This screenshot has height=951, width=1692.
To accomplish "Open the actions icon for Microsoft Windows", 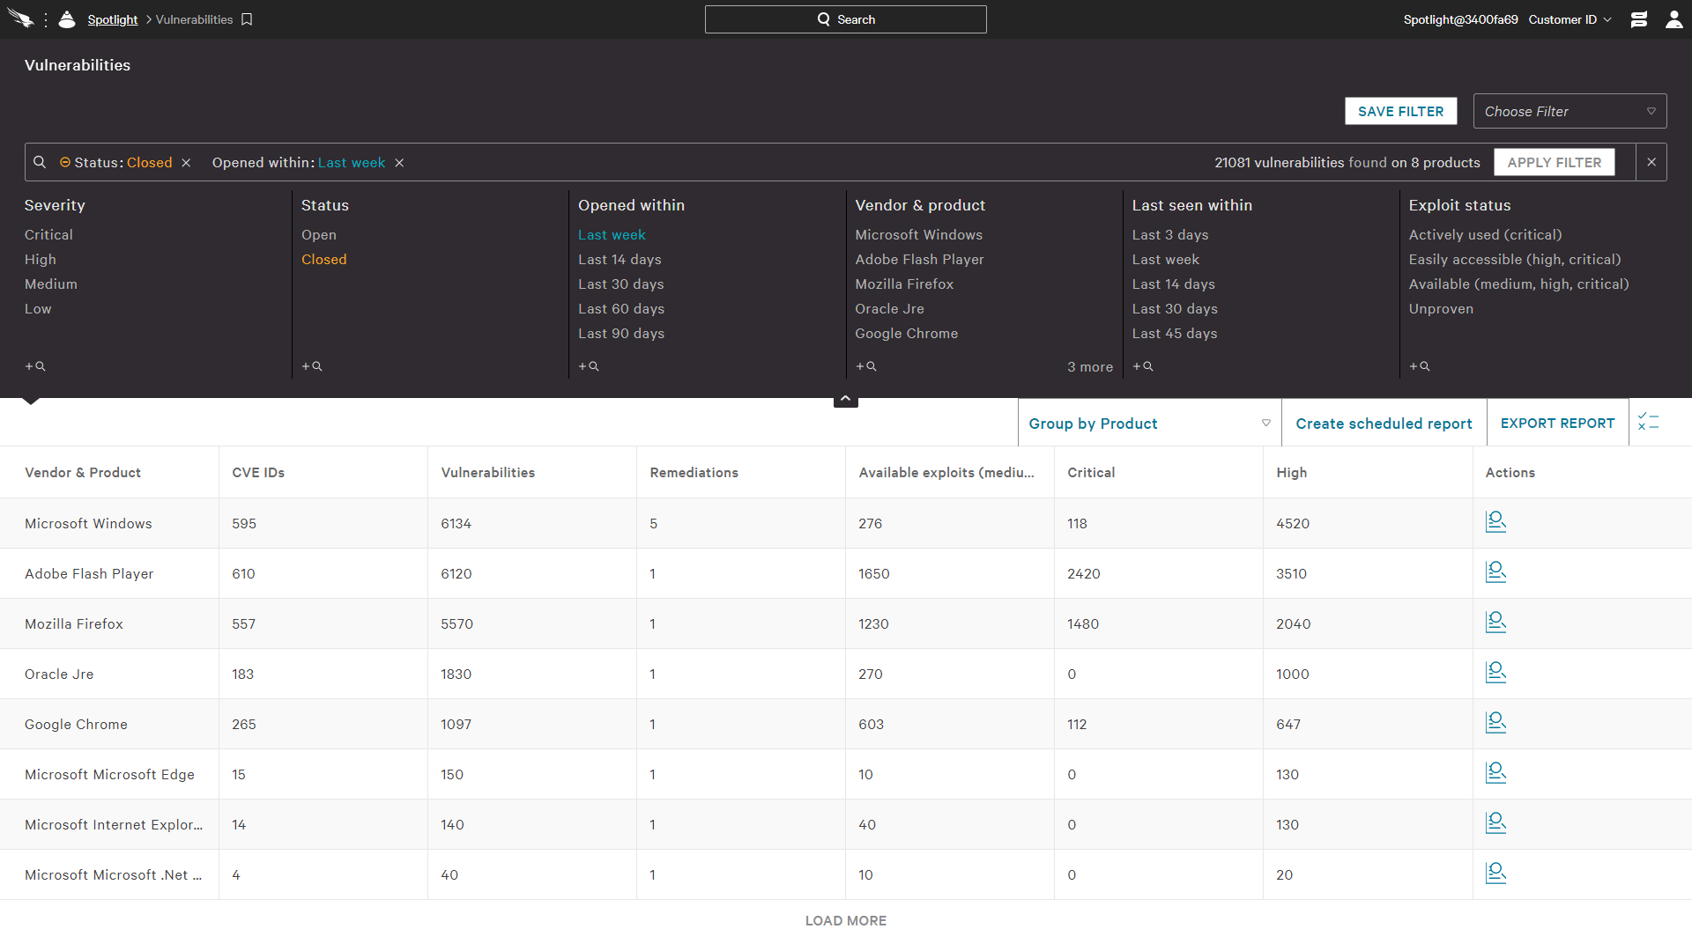I will (1495, 522).
